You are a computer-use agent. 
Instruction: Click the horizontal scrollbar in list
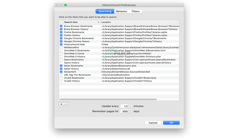point(108,99)
